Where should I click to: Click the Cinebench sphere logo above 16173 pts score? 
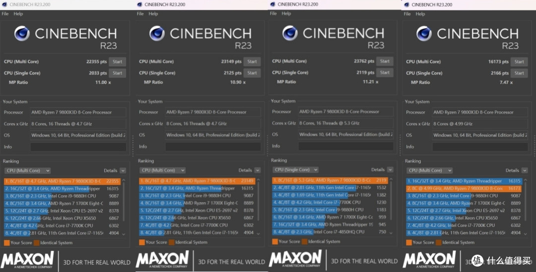pyautogui.click(x=424, y=34)
